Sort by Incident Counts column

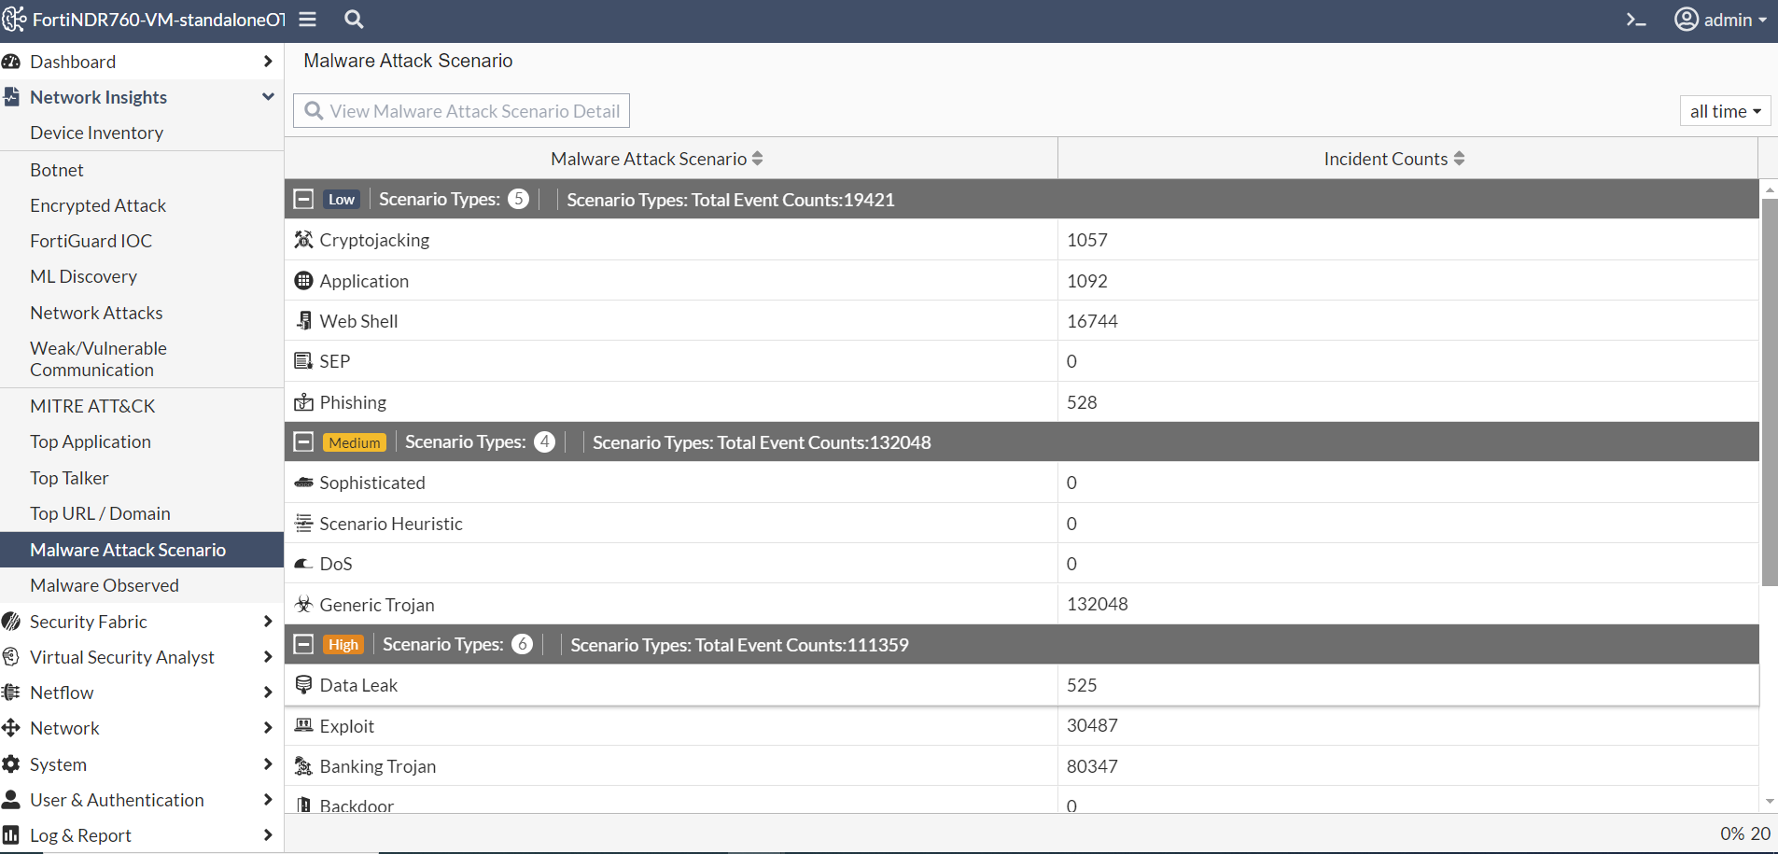(1393, 158)
